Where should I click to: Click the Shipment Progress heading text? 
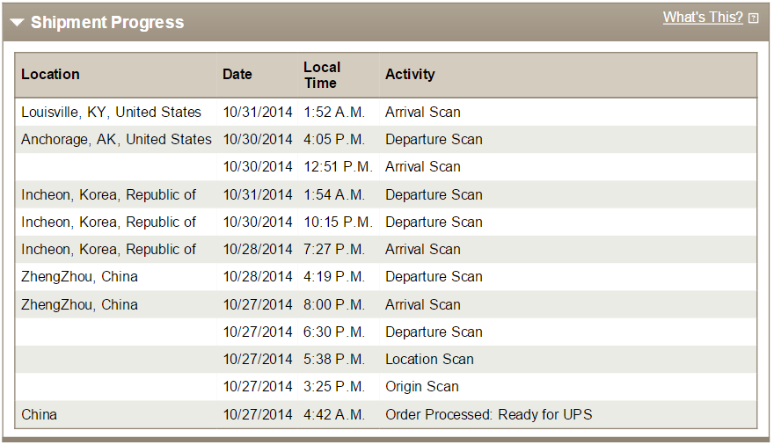coord(107,22)
